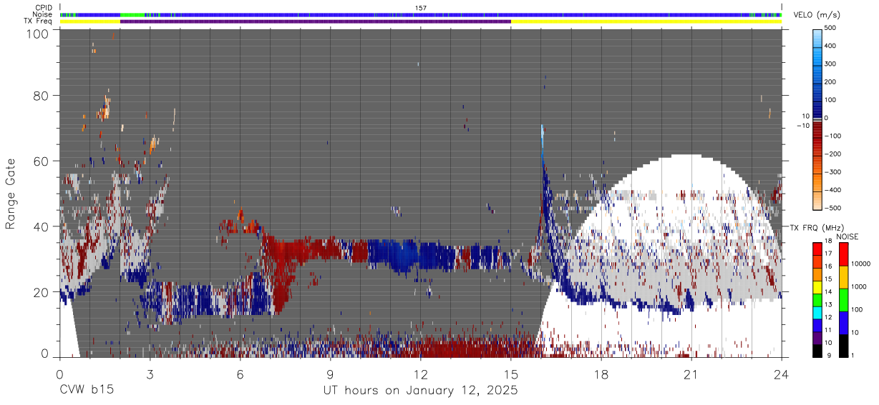Click the TX FRQ (MHz) legend title
This screenshot has width=879, height=405.
tap(816, 228)
